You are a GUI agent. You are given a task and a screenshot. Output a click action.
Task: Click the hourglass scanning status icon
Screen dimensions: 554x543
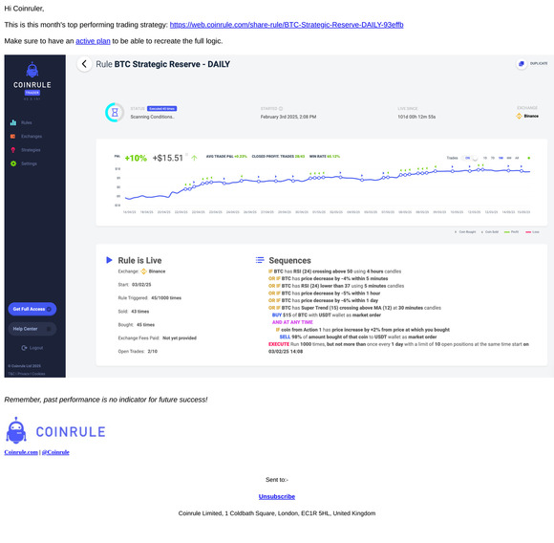tap(115, 113)
